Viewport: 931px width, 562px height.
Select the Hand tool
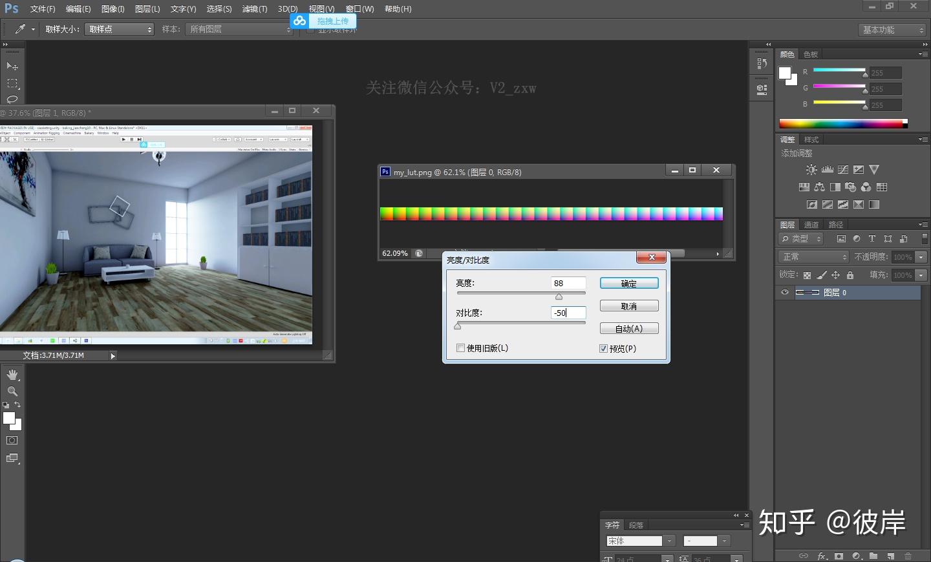(12, 375)
